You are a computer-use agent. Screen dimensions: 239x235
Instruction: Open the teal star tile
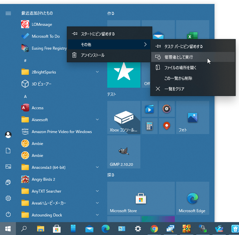click(123, 75)
